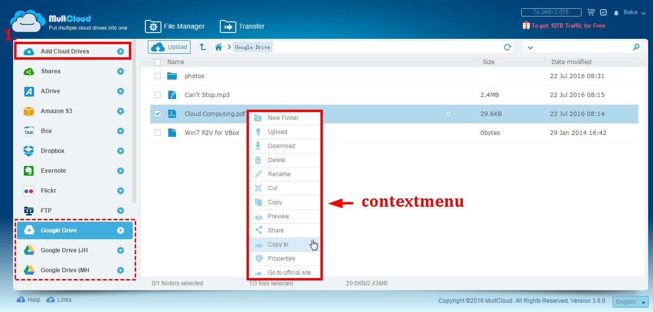Click the Google Drive breadcrumb
The height and width of the screenshot is (312, 653).
coord(253,47)
